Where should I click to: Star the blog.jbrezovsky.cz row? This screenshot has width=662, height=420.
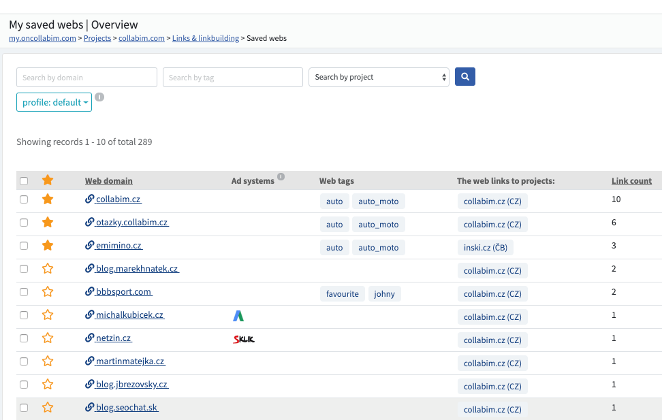48,385
